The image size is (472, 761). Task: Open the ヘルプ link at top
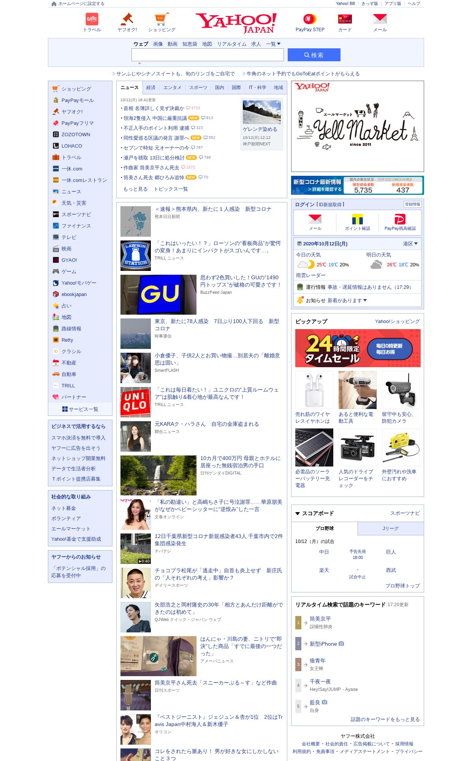(414, 3)
